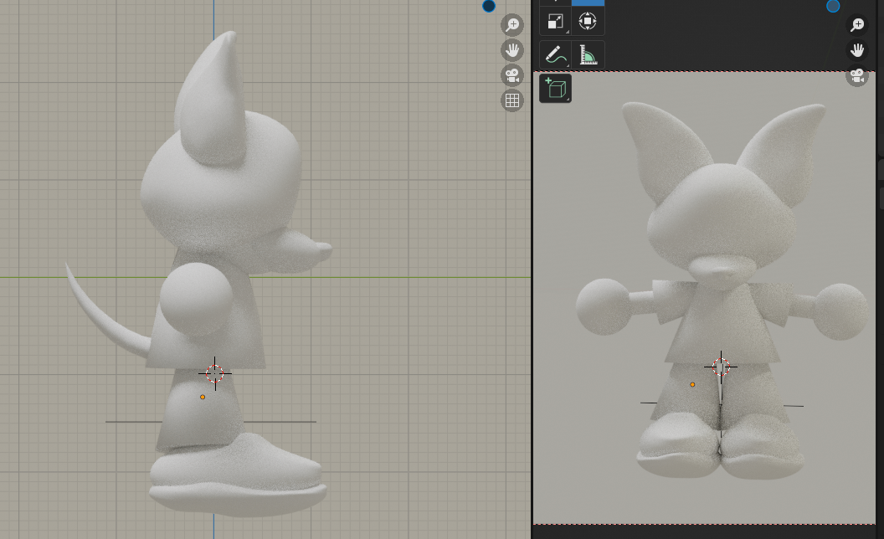Viewport: 884px width, 539px height.
Task: Click pan hand icon in right viewport
Action: [857, 50]
